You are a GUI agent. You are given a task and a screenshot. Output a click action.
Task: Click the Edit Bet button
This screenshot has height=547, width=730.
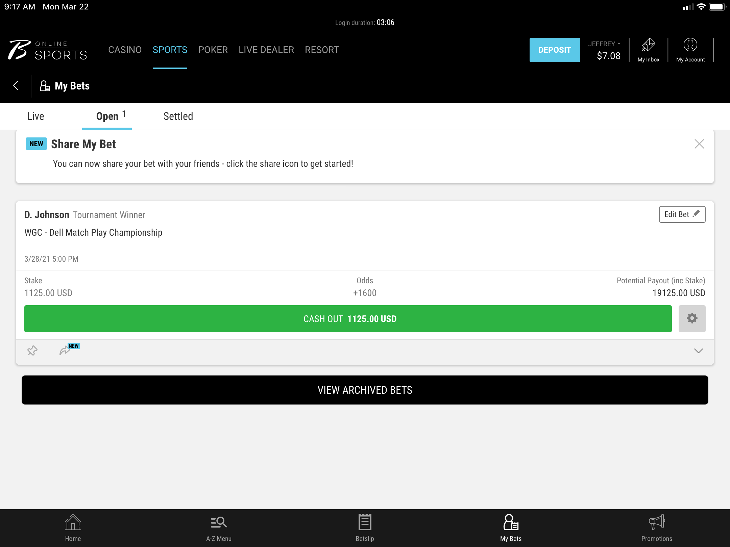click(x=682, y=214)
